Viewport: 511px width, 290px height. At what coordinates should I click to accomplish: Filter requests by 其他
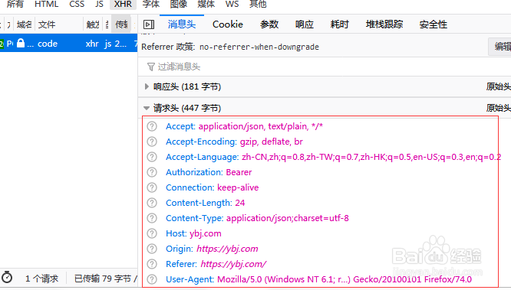point(258,5)
